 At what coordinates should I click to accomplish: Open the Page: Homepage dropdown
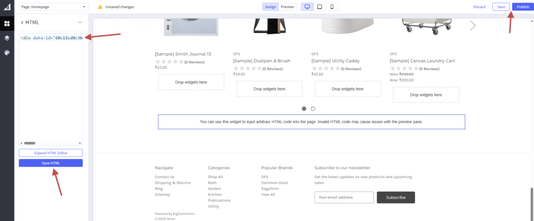54,7
